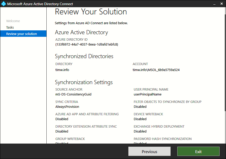Image resolution: width=226 pixels, height=159 pixels.
Task: Click the Review Your Solution page heading
Action: pyautogui.click(x=91, y=12)
